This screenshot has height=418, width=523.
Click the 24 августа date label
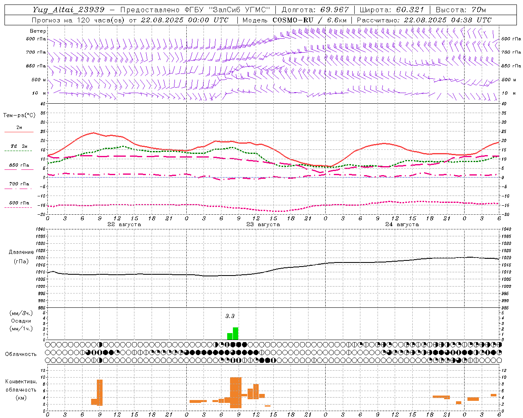click(402, 225)
